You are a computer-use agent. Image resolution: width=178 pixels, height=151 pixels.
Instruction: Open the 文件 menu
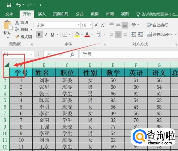9,14
